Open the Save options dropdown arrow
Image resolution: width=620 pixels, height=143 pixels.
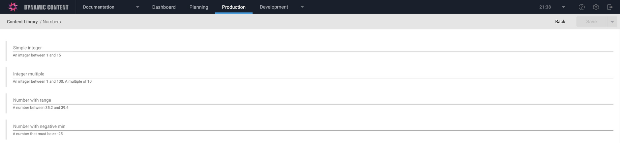point(612,22)
